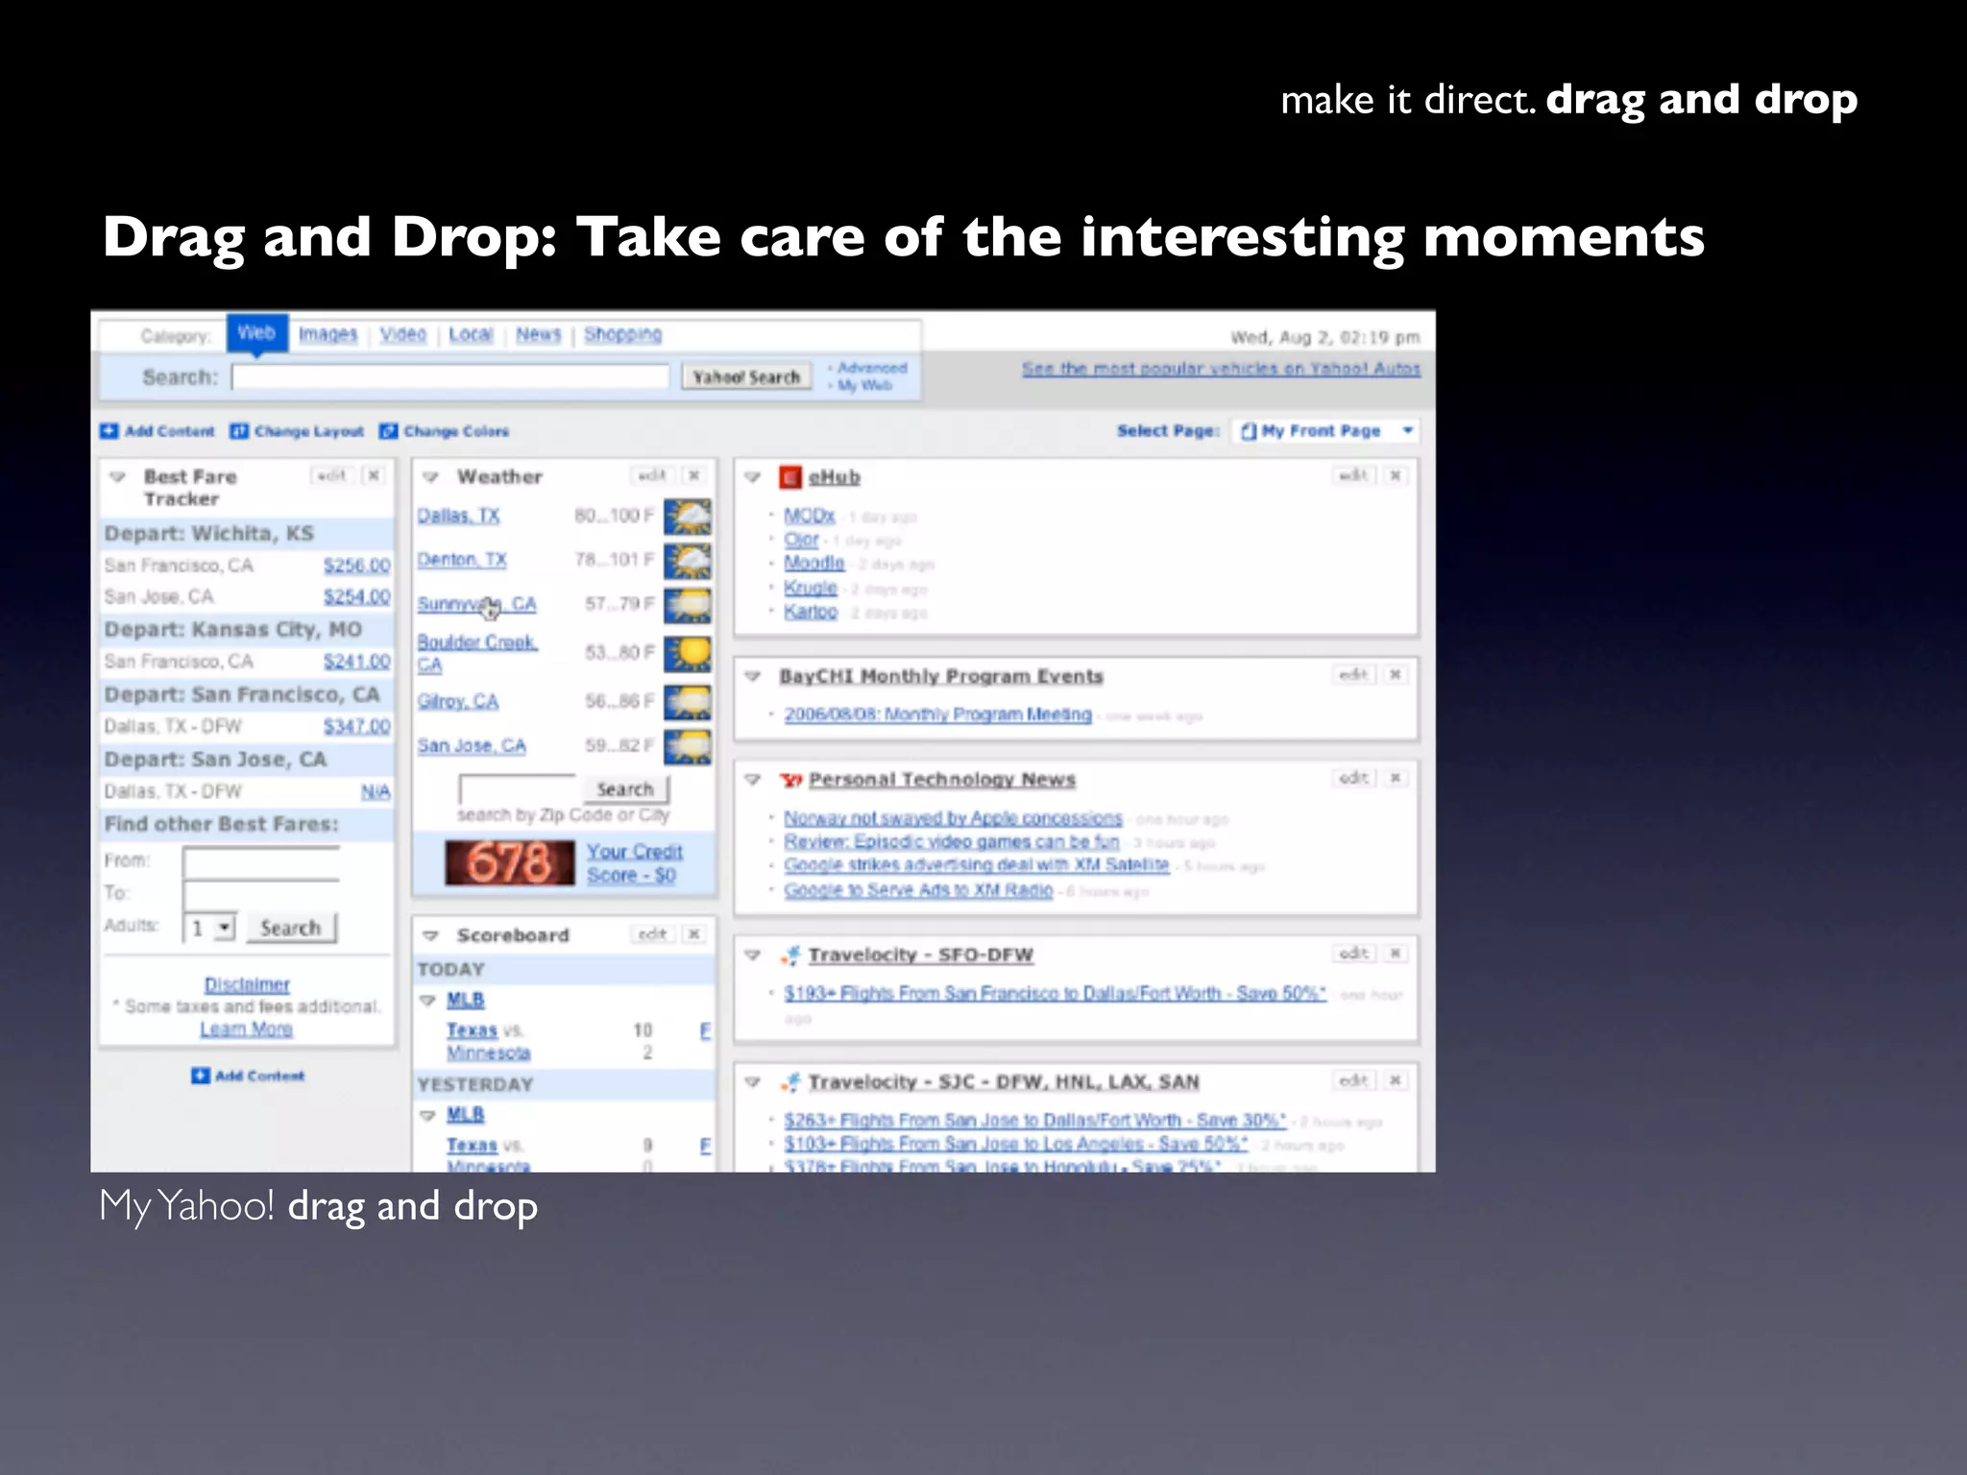Collapse the Personal Technology News module
This screenshot has width=1967, height=1475.
(x=753, y=779)
